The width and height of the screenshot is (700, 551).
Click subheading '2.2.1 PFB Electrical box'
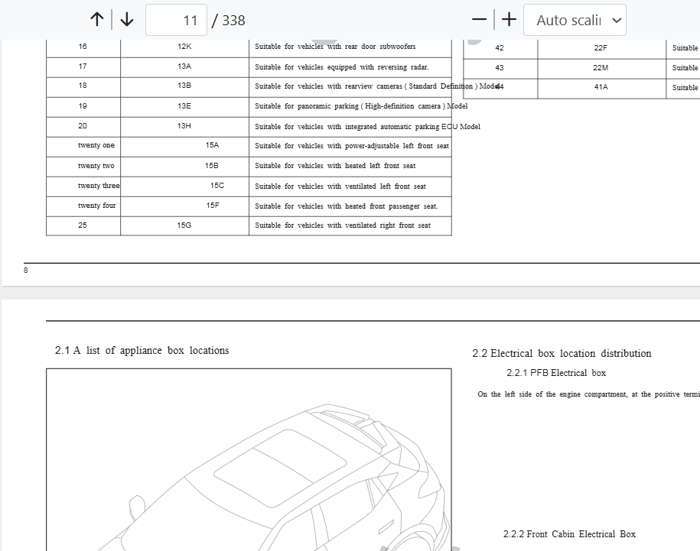pyautogui.click(x=556, y=373)
